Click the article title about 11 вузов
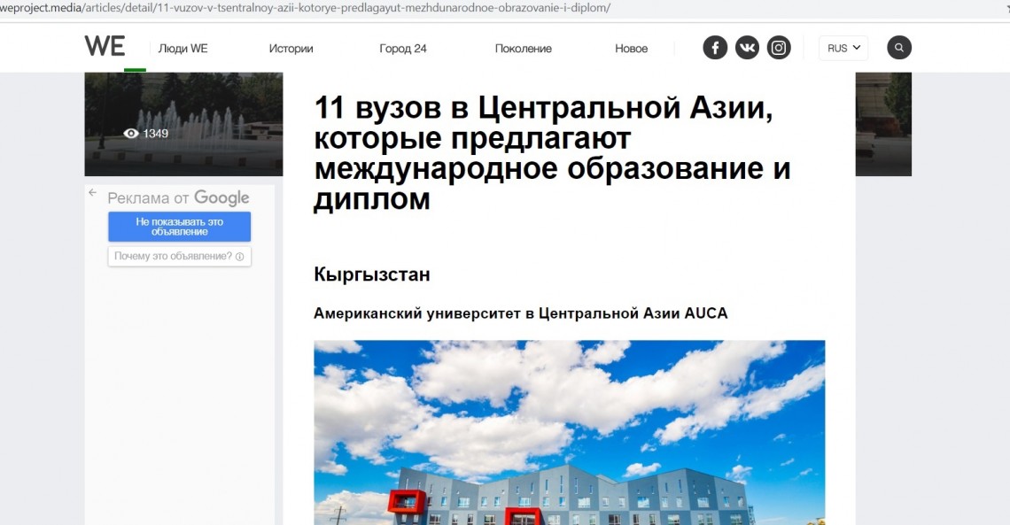 (552, 154)
